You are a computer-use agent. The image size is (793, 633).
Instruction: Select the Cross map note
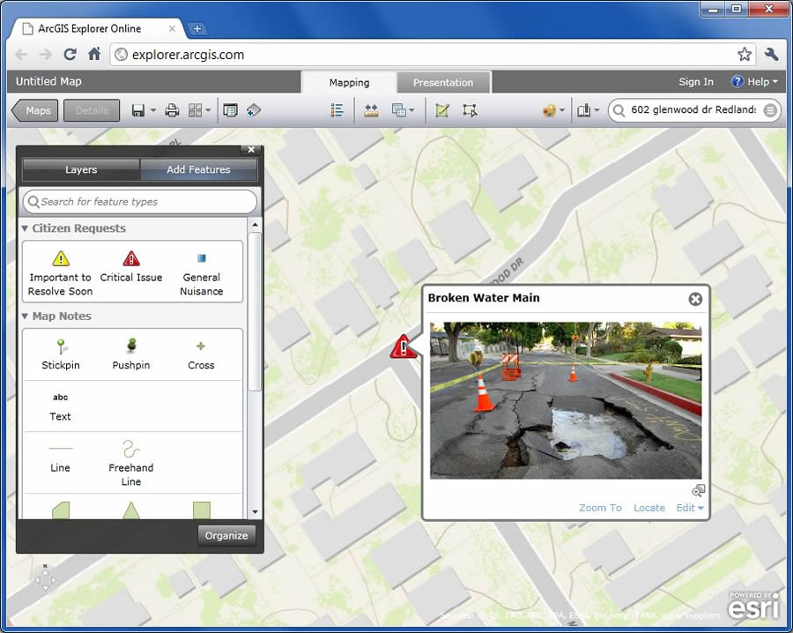click(x=201, y=354)
